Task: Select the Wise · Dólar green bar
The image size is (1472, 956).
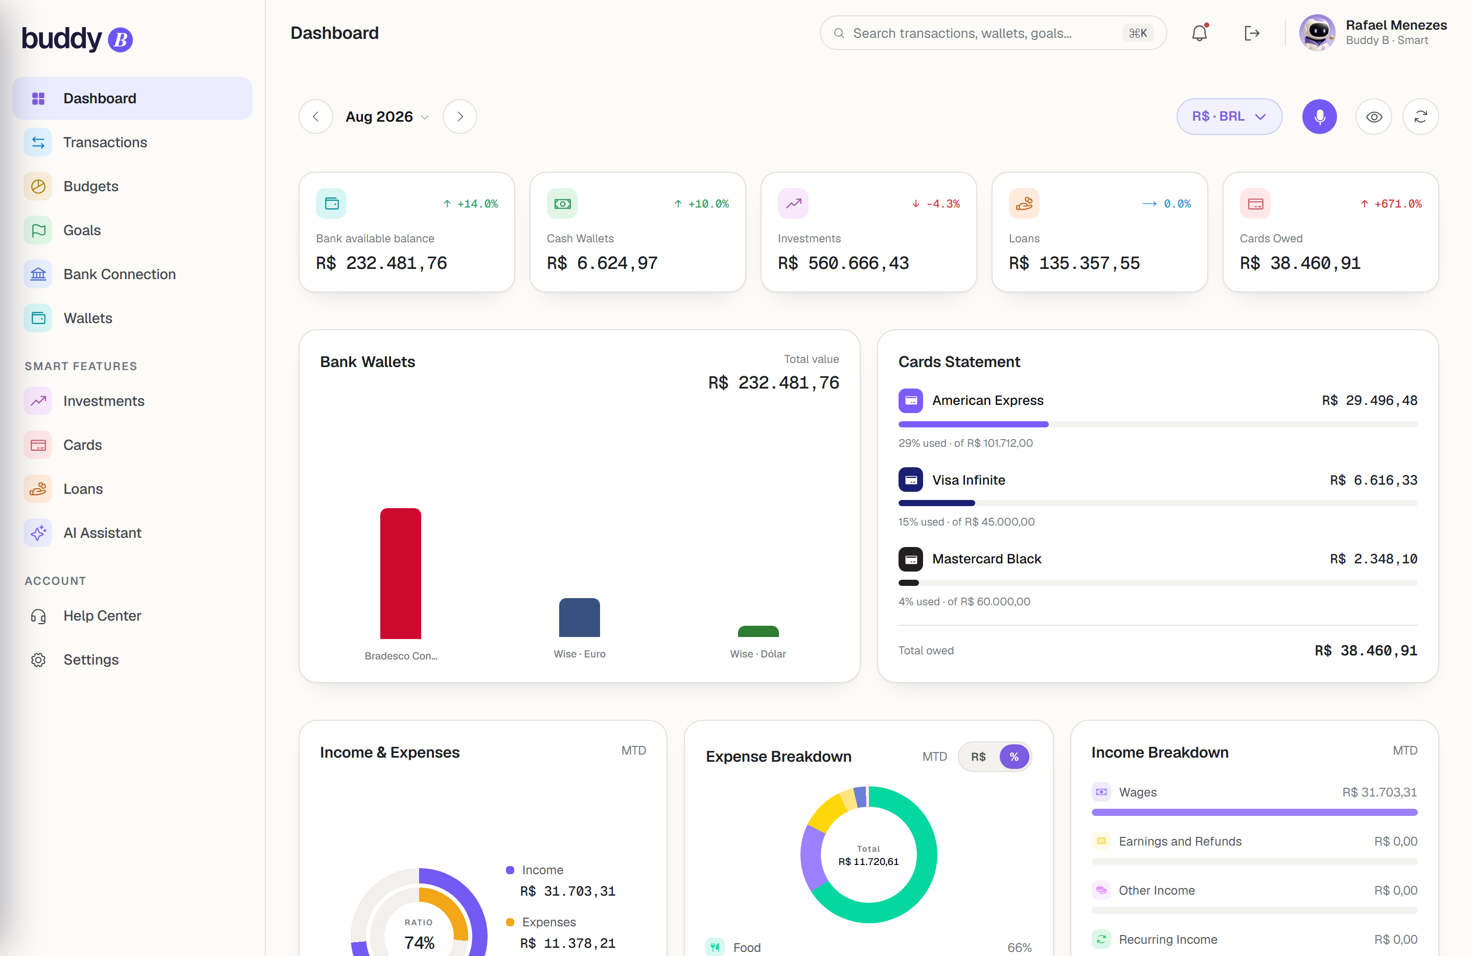Action: (758, 632)
